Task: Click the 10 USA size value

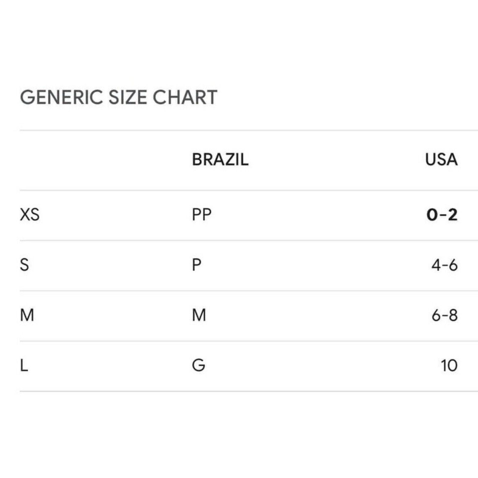Action: pyautogui.click(x=449, y=365)
